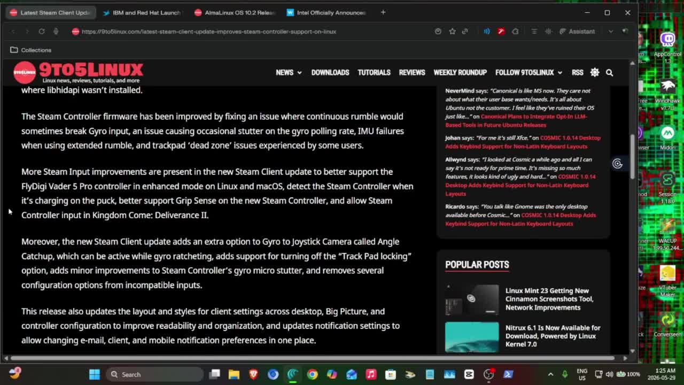This screenshot has width=684, height=385.
Task: Launch Brave browser from the taskbar
Action: [253, 374]
